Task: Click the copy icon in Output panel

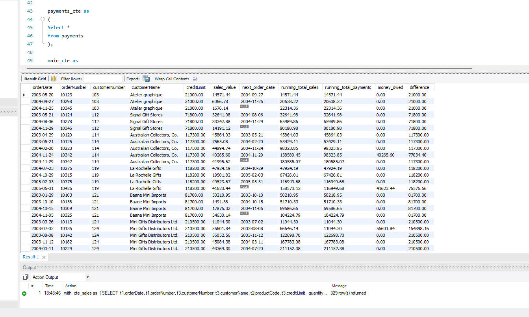Action: [x=26, y=277]
